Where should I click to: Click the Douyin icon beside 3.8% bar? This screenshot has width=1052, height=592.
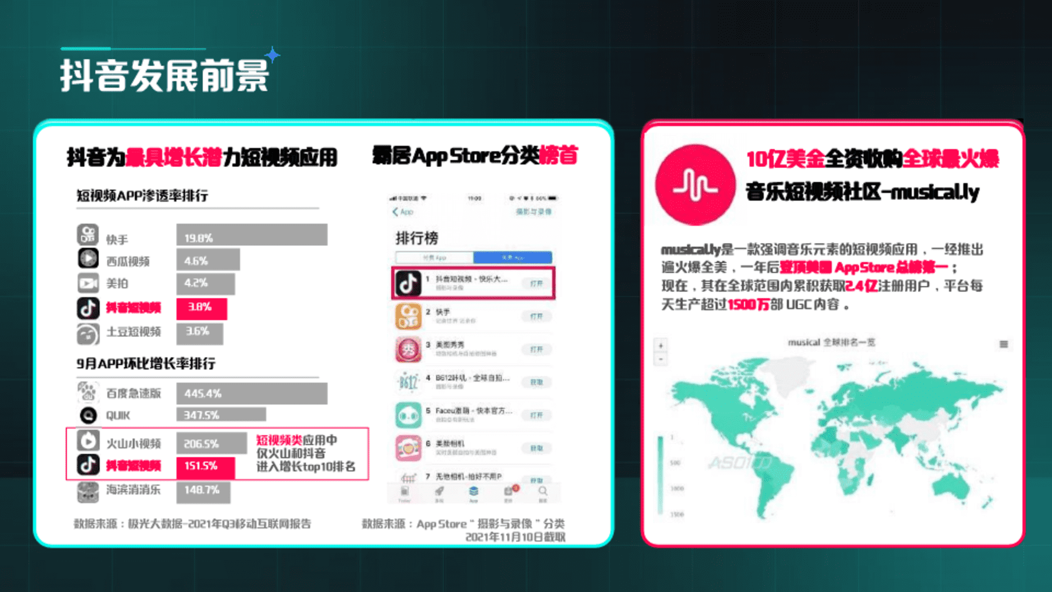[x=88, y=308]
